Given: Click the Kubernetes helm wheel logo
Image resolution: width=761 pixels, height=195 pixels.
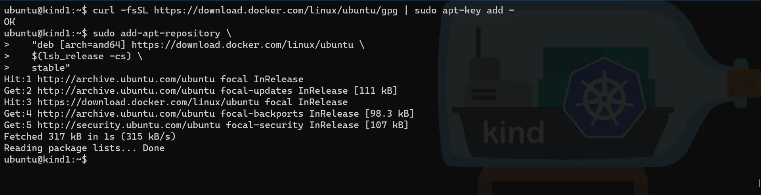Looking at the screenshot, I should click(605, 97).
